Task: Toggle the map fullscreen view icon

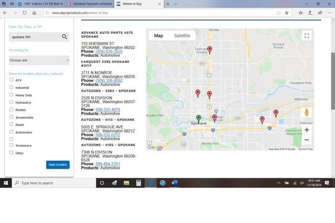Action: click(x=307, y=35)
